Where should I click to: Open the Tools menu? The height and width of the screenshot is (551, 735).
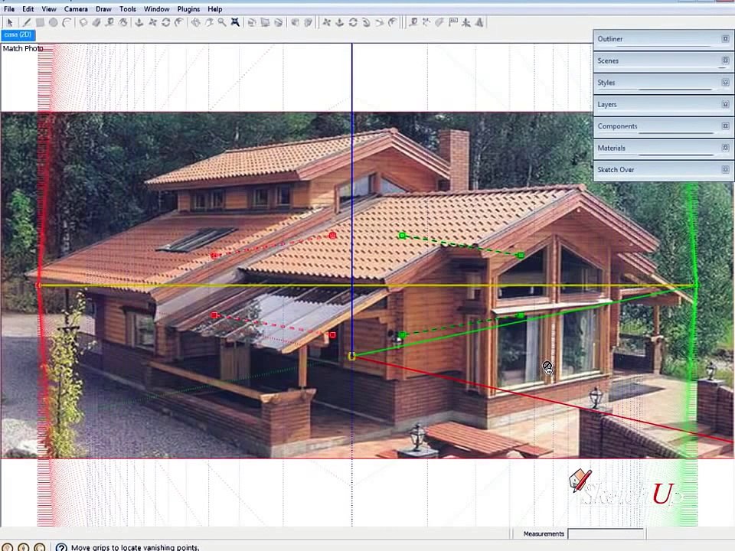128,9
